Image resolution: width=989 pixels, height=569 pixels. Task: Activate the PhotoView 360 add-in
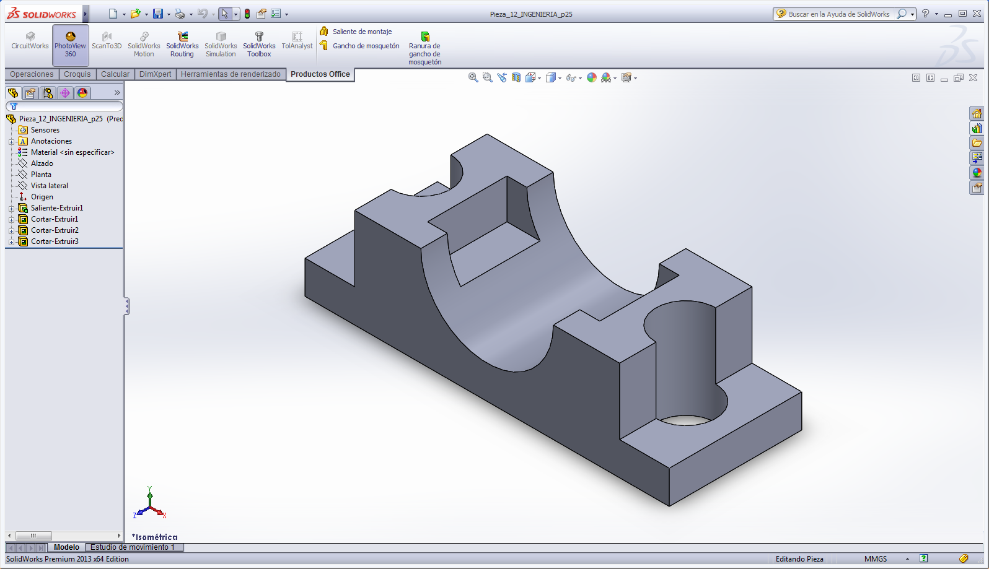tap(70, 45)
